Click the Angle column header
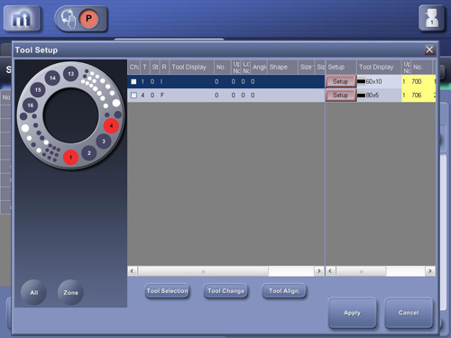The height and width of the screenshot is (338, 451). (259, 67)
